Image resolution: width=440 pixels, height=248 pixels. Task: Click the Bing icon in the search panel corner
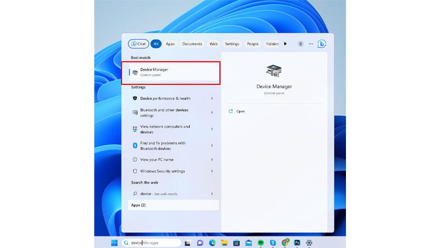coord(322,44)
